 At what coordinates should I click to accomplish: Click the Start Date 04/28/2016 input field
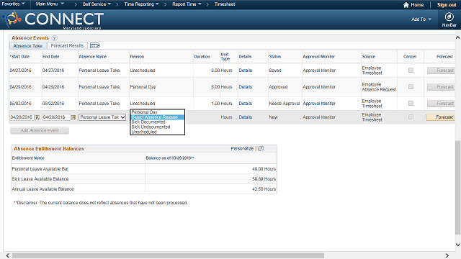[x=22, y=117]
